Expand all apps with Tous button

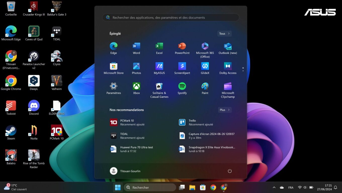pyautogui.click(x=224, y=34)
